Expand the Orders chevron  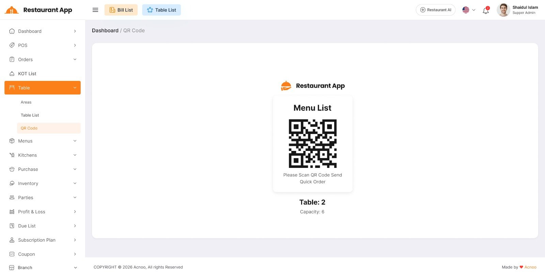[75, 59]
